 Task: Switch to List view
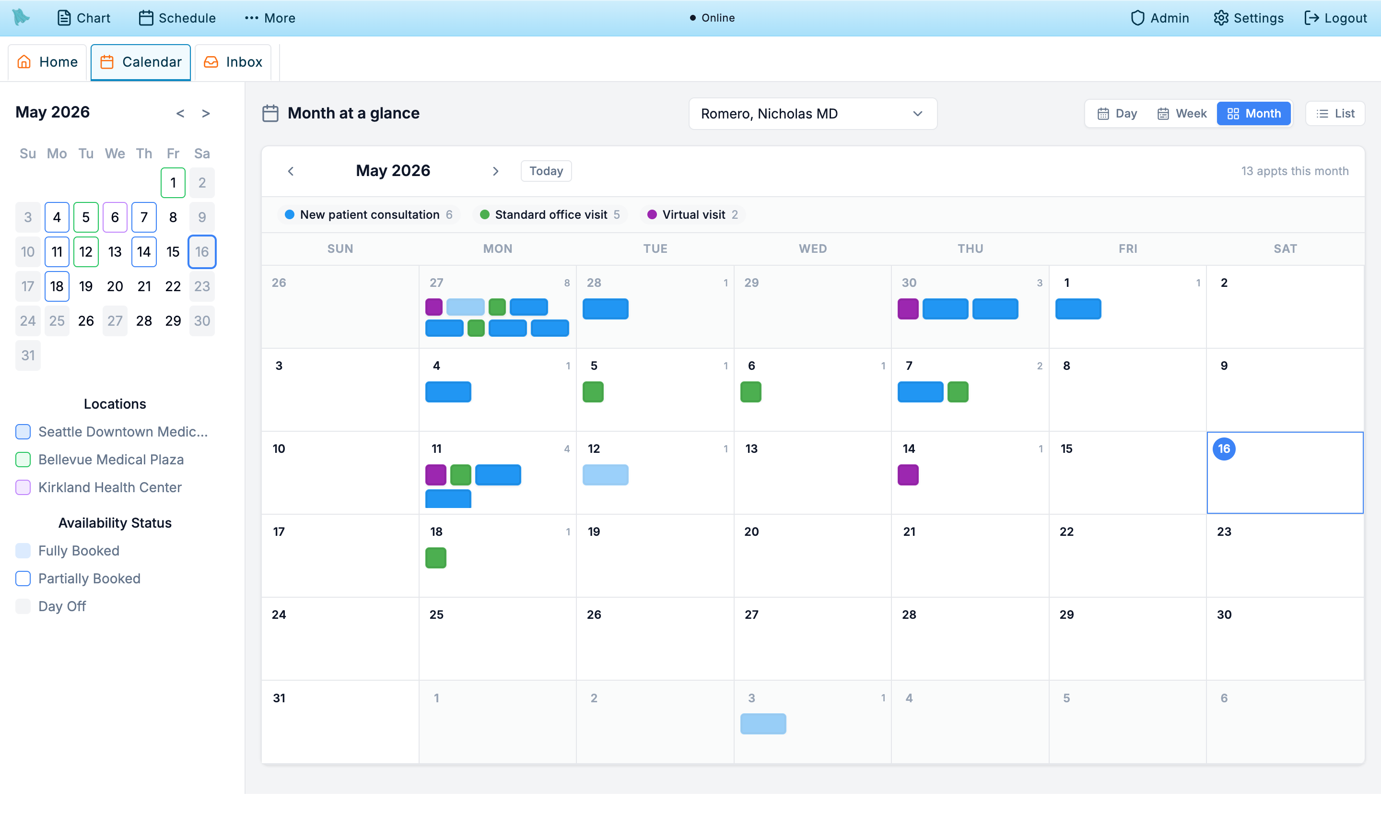(x=1335, y=114)
